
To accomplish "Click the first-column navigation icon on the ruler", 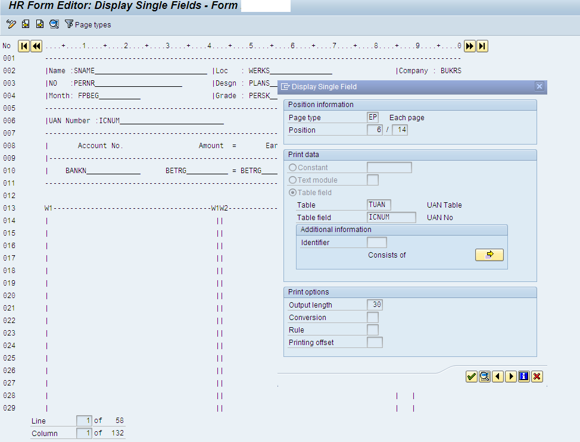I will point(24,46).
